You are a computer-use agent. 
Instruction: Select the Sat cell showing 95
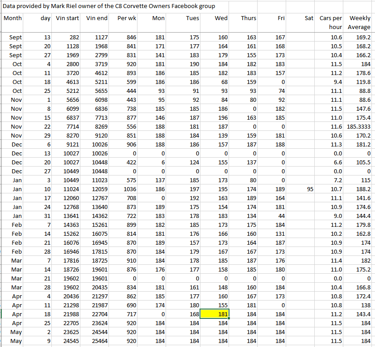coord(308,189)
